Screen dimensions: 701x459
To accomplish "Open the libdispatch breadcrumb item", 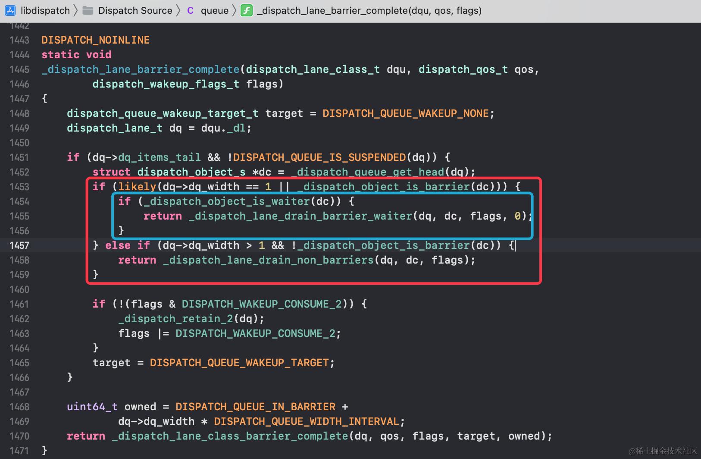I will (45, 10).
